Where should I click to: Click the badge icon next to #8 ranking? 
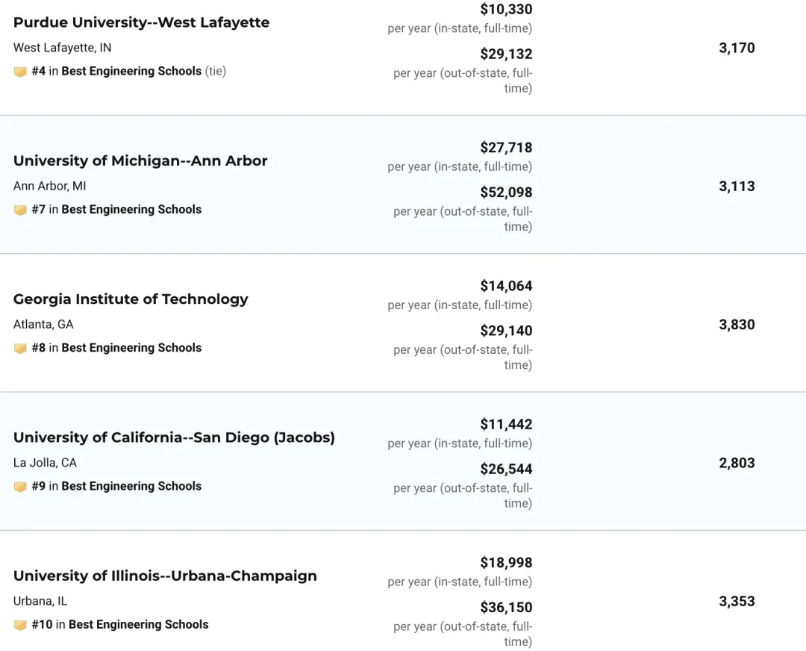(x=20, y=349)
